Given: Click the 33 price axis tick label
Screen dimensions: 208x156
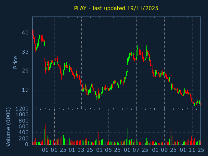Looking at the screenshot, I should pyautogui.click(x=25, y=52).
